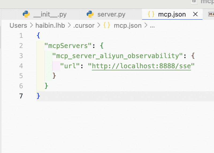Screen dimensions: 214x153
Task: Click Python icon on __init__.py tab
Action: tap(26, 14)
